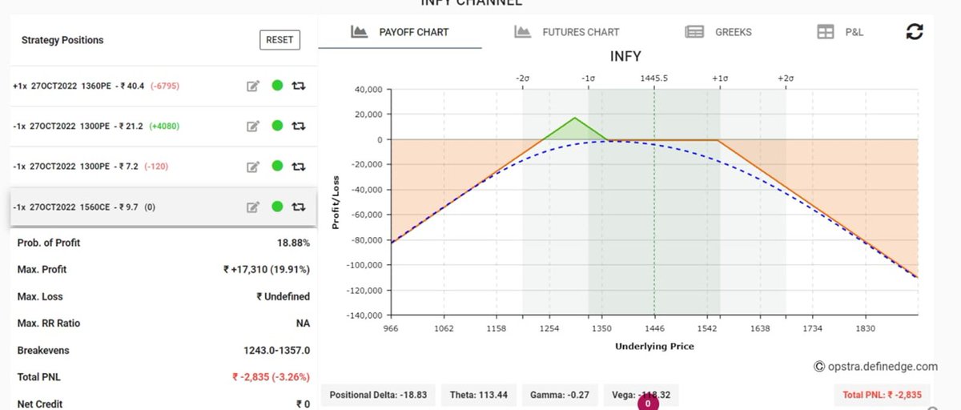
Task: Refresh the chart with the reload icon
Action: 915,31
